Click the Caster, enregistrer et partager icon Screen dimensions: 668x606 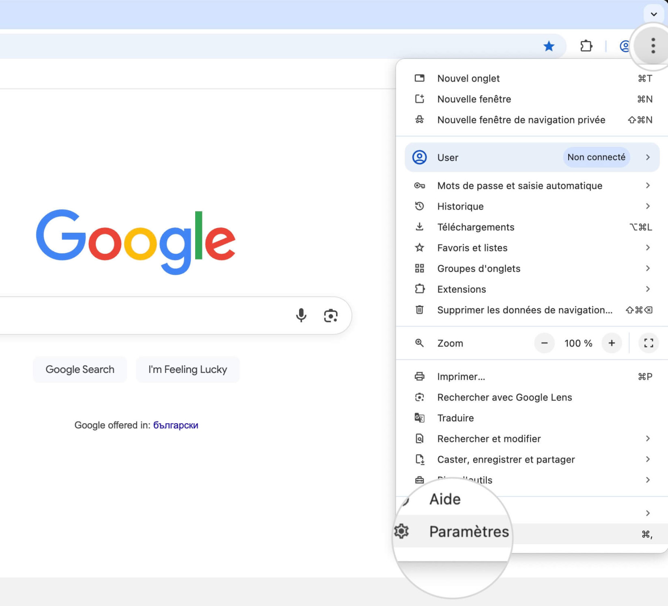[420, 459]
